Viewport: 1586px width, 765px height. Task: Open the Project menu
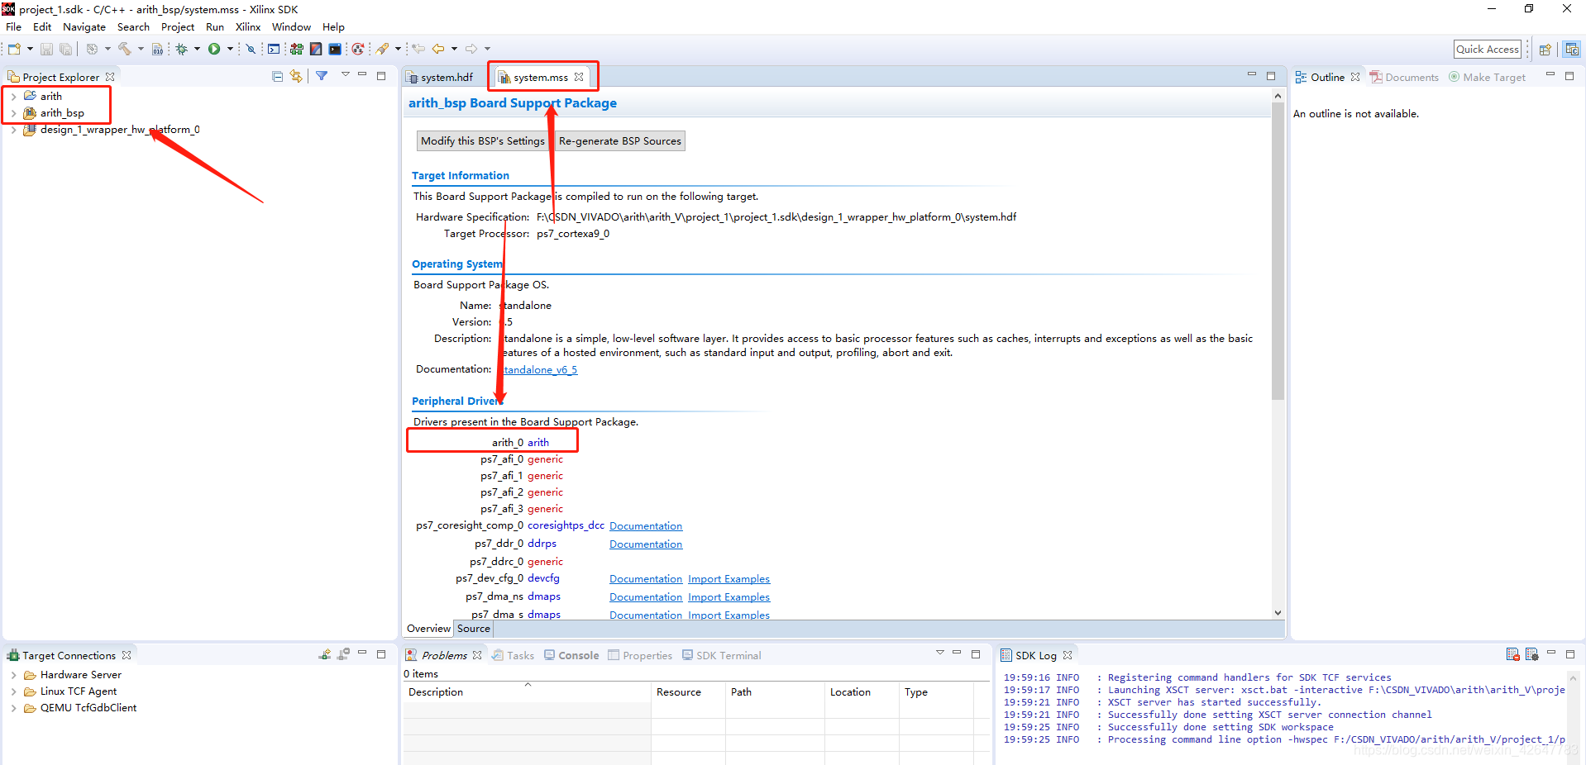(x=178, y=26)
